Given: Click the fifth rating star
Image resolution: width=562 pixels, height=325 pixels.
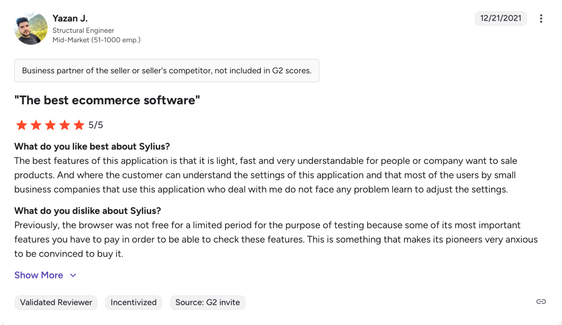Looking at the screenshot, I should click(79, 125).
